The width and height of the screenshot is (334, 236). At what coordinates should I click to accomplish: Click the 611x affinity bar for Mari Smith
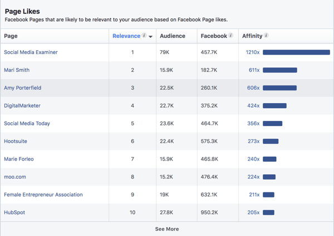[x=280, y=70]
